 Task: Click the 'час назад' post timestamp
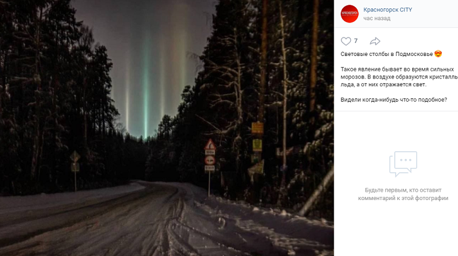click(x=377, y=18)
